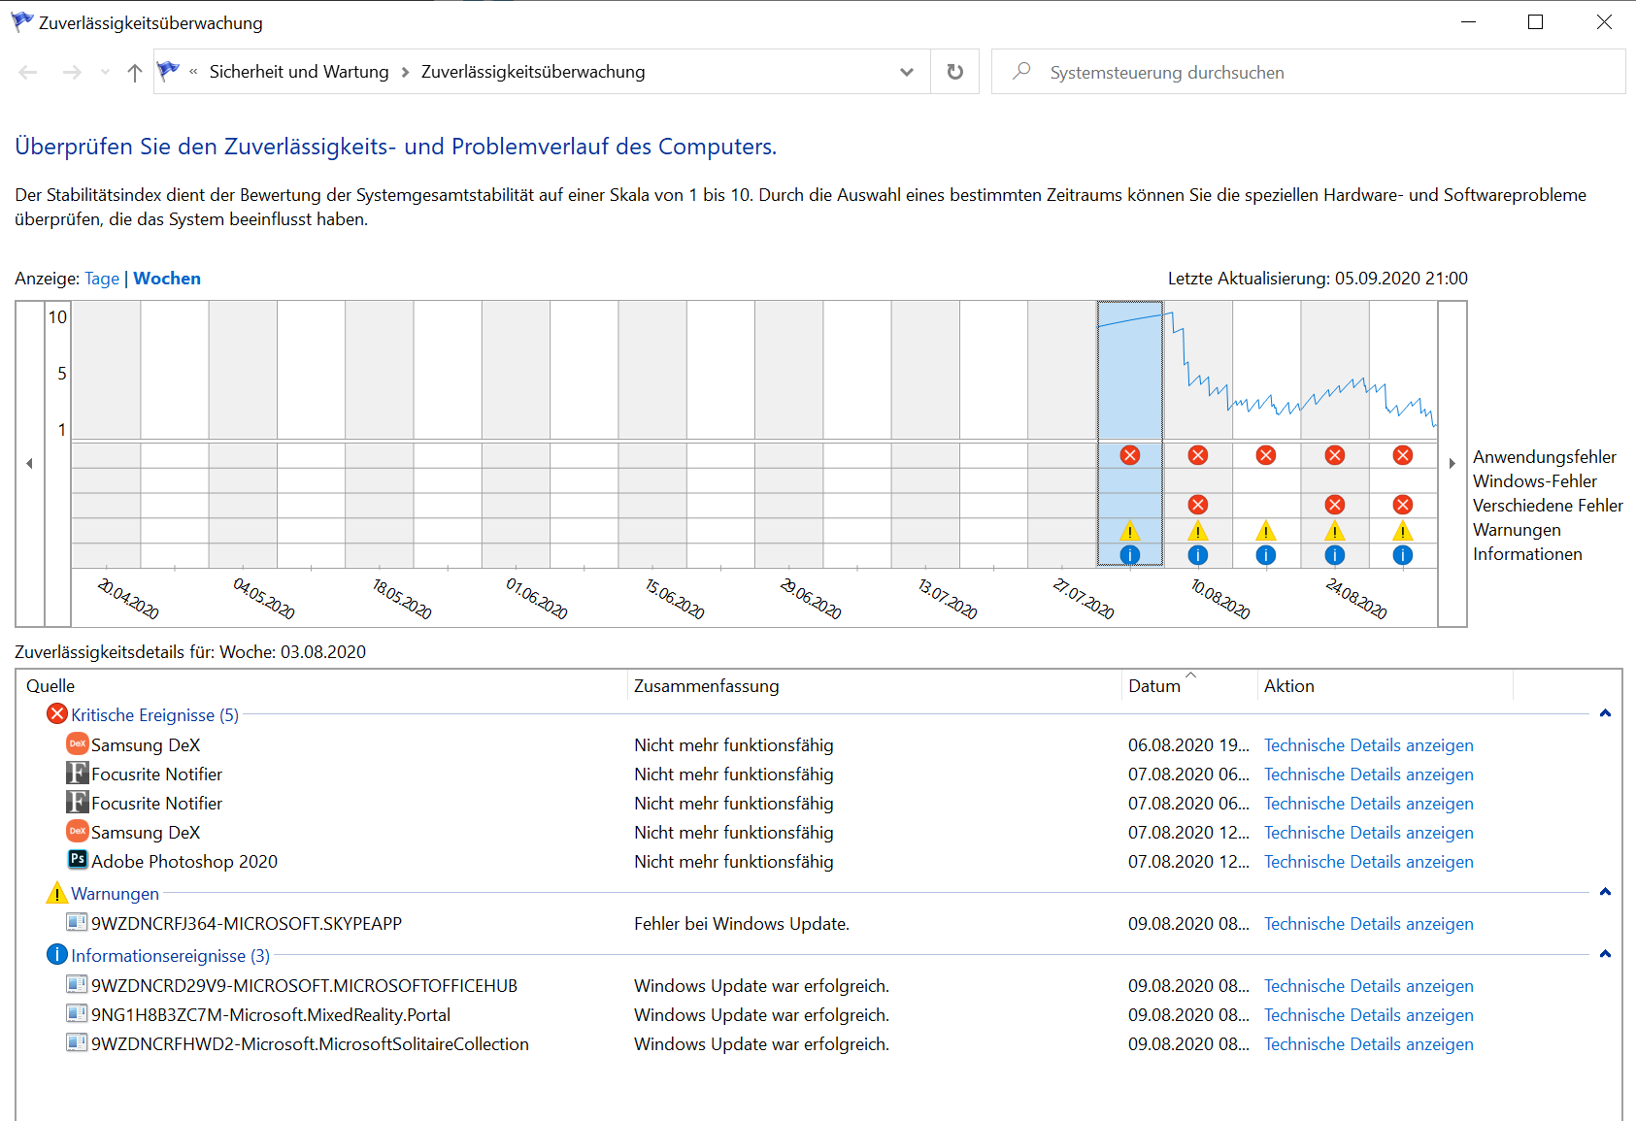Click the Anwendungsfehler icon in the selected week
Viewport: 1636px width, 1121px height.
tap(1130, 455)
